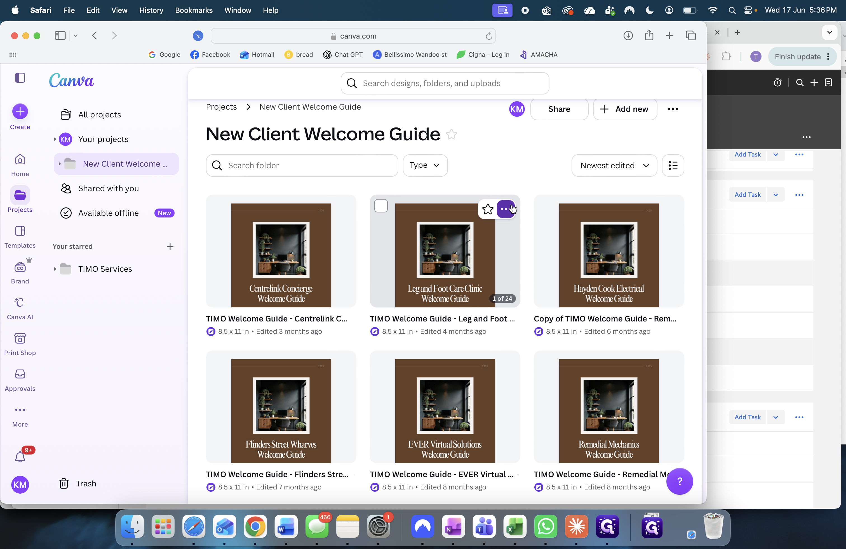Open the Approvals section
The height and width of the screenshot is (549, 846).
click(x=20, y=380)
